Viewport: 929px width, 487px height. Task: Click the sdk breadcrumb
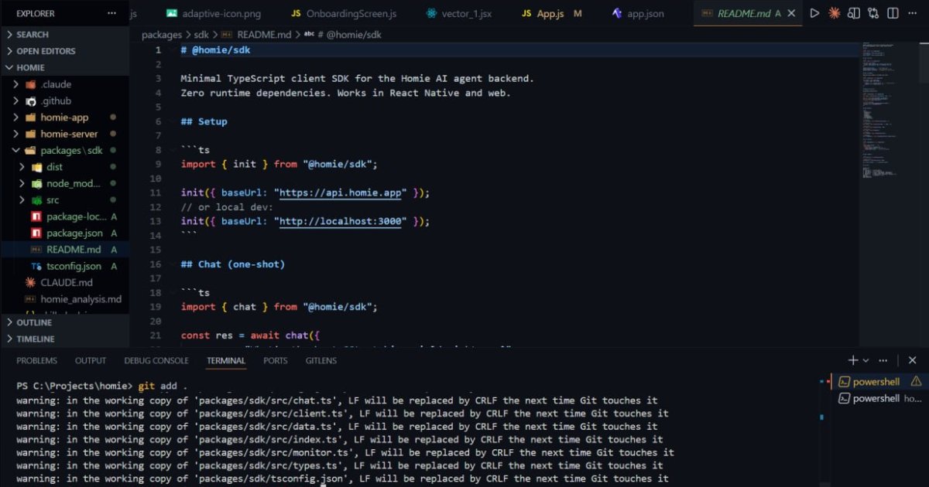[201, 35]
